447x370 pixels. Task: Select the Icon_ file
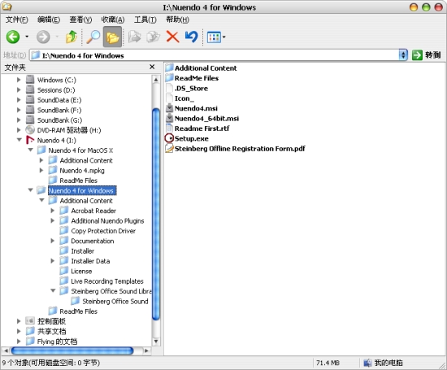pos(184,98)
